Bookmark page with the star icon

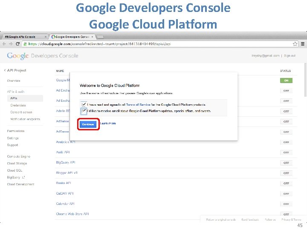(x=295, y=44)
